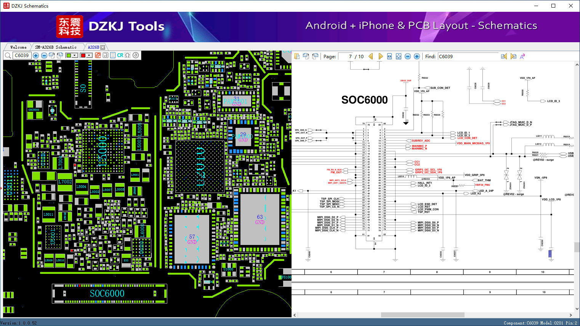Image resolution: width=580 pixels, height=326 pixels.
Task: Go to previous schematic page arrow
Action: click(x=371, y=56)
